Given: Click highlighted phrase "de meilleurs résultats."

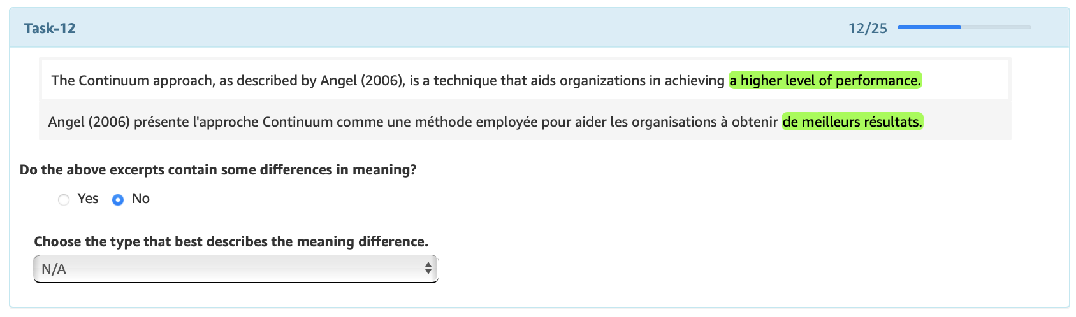Looking at the screenshot, I should point(852,122).
